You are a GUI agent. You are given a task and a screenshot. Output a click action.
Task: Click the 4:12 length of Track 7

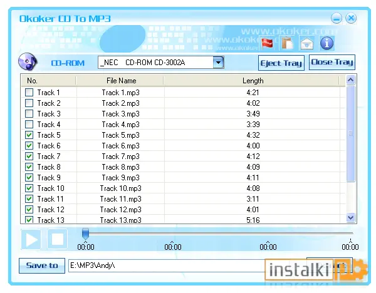coord(253,157)
